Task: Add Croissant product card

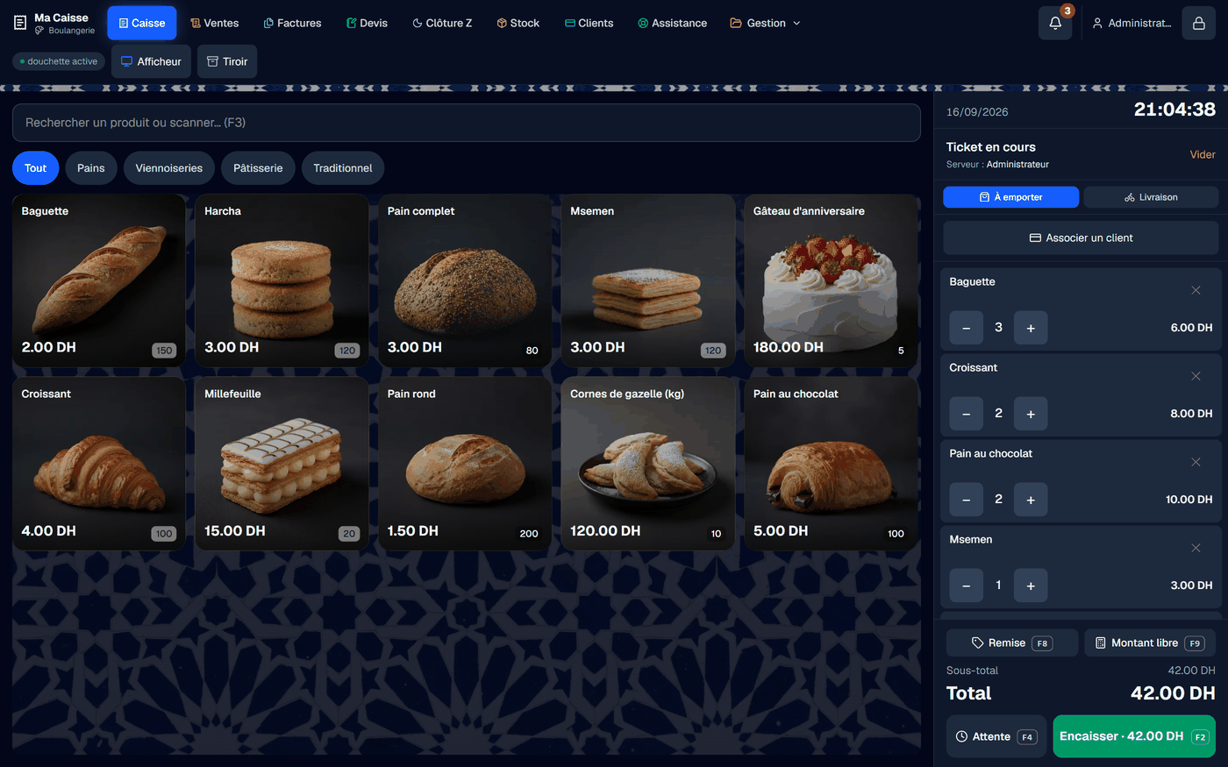Action: pos(99,464)
